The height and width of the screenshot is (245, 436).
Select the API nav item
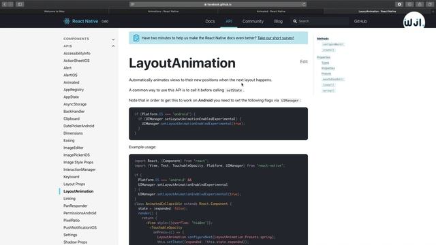coord(229,21)
